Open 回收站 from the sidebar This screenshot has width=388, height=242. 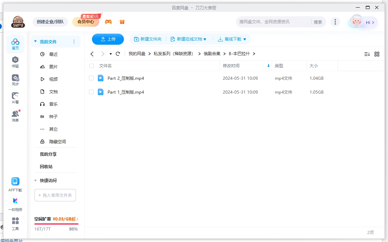[x=47, y=166]
